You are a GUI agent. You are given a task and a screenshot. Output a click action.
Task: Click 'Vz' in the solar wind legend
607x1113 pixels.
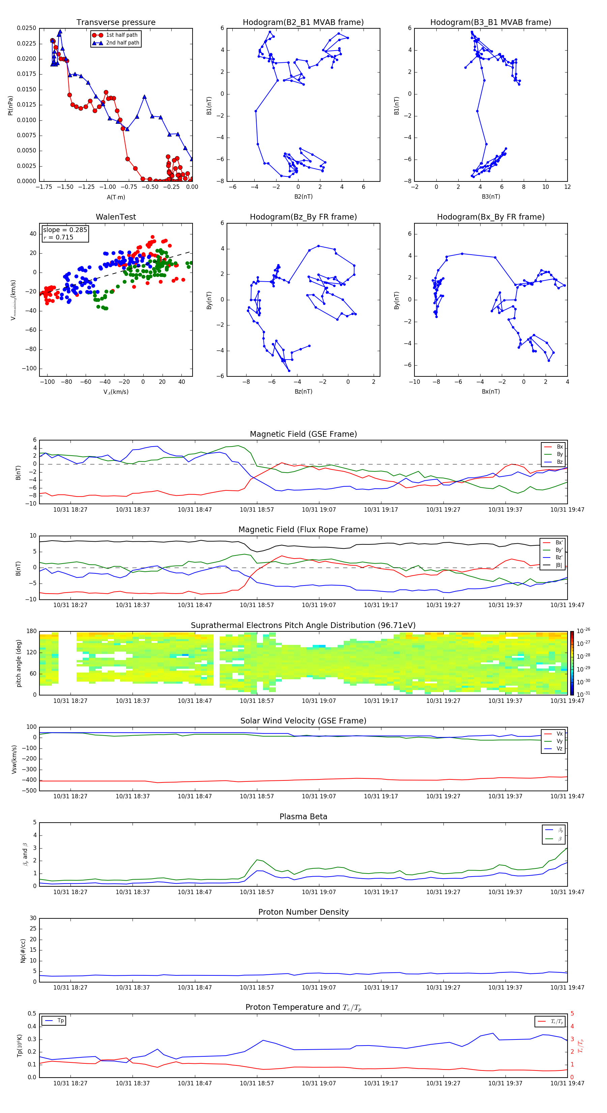pos(559,749)
